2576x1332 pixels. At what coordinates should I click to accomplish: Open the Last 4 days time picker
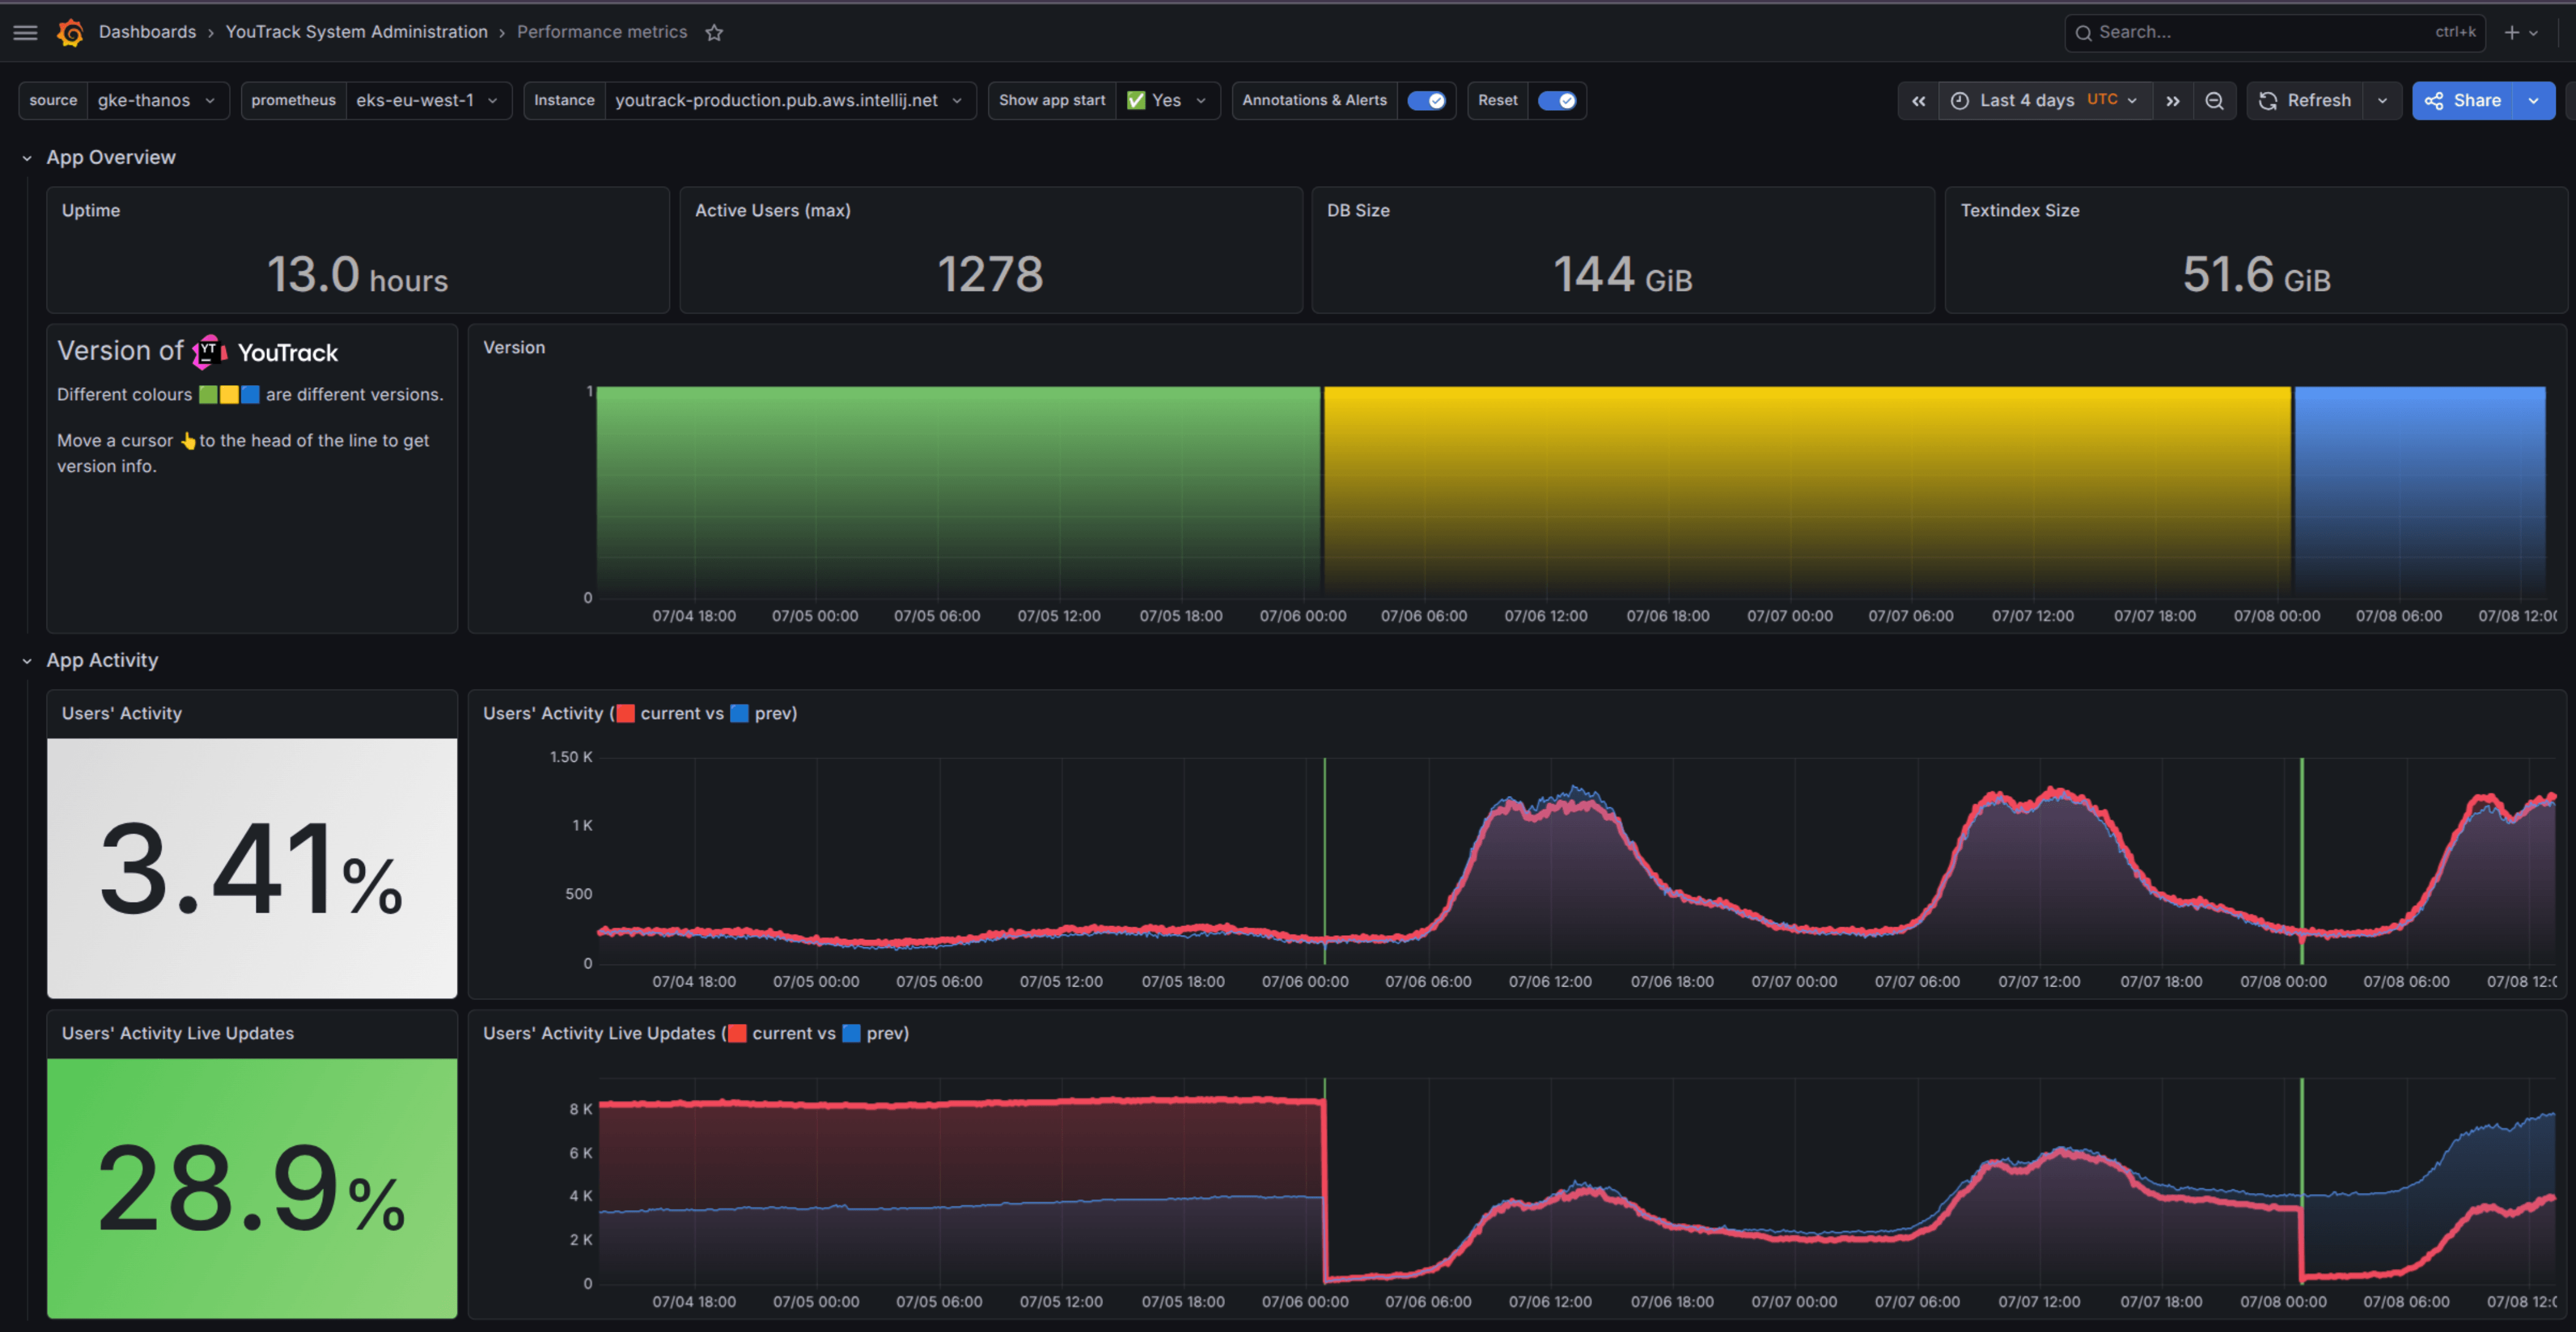(2045, 101)
